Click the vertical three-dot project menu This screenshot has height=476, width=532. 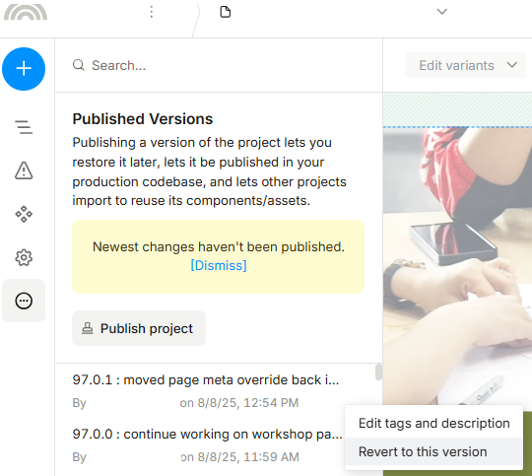pyautogui.click(x=152, y=12)
